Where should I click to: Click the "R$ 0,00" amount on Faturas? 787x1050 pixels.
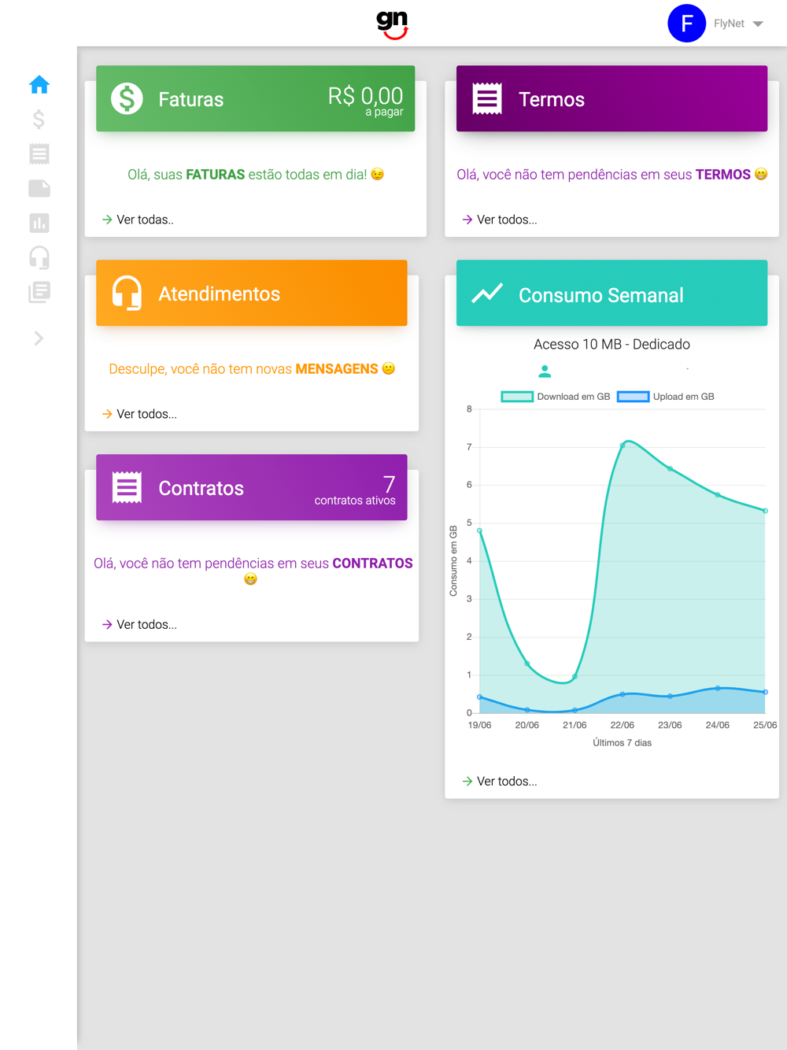click(x=365, y=95)
